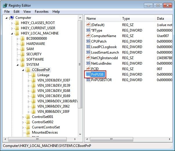Click the DWORD icon of LoadPCLogbook

tap(88, 47)
